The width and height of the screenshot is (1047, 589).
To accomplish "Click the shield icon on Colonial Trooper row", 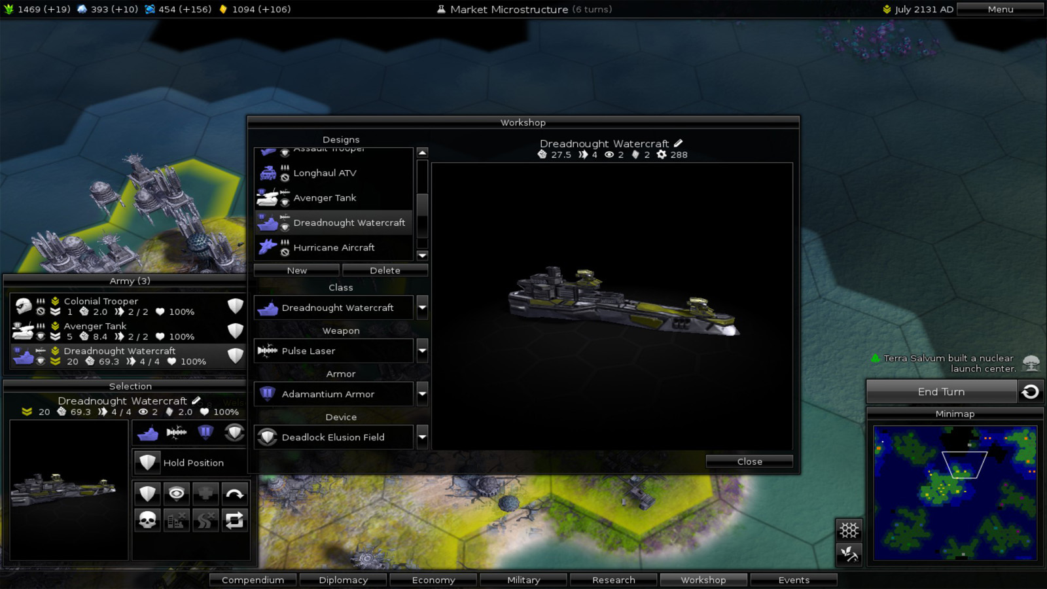I will pos(235,306).
